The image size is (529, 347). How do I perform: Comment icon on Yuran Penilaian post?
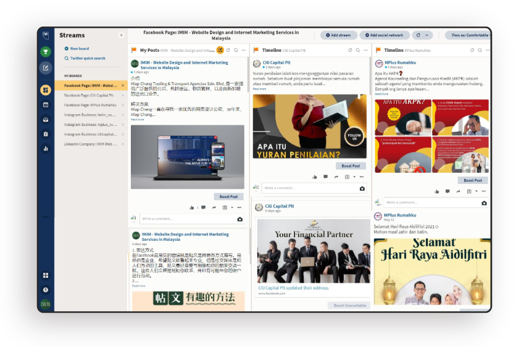[x=325, y=177]
